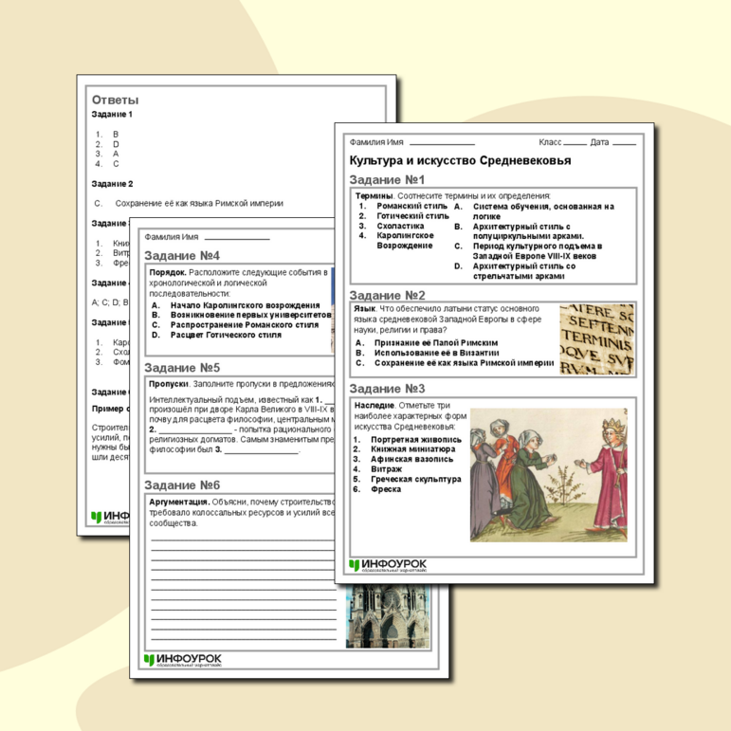Click the first writing line in Задание №6
Screen dimensions: 731x731
click(x=242, y=540)
